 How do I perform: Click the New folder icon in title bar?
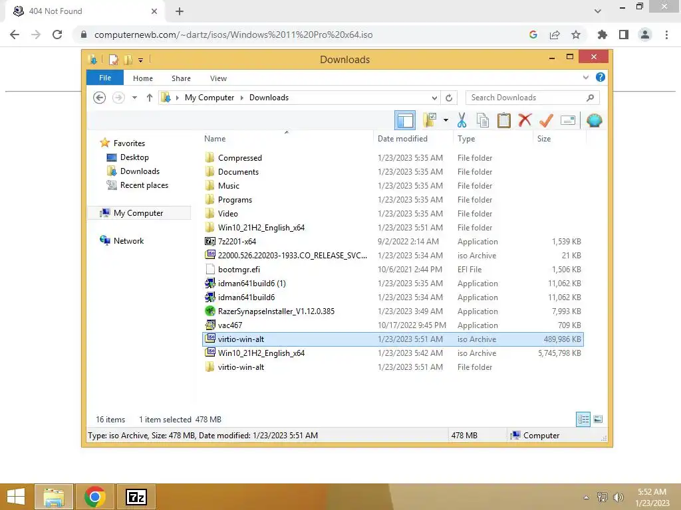pos(128,60)
